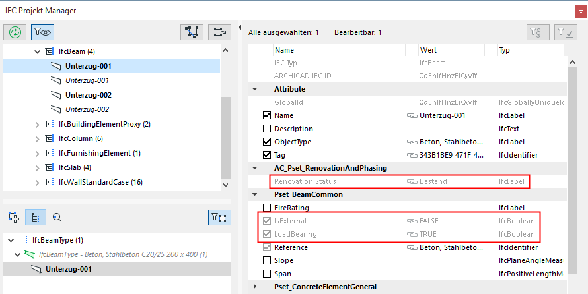The height and width of the screenshot is (294, 588).
Task: Expand the IfcWallStandardCase node
Action: coord(37,182)
